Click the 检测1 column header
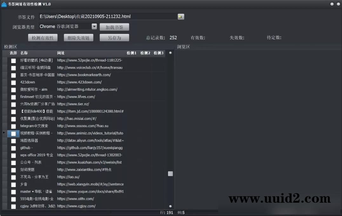Image resolution: width=342 pixels, height=216 pixels. (x=131, y=53)
